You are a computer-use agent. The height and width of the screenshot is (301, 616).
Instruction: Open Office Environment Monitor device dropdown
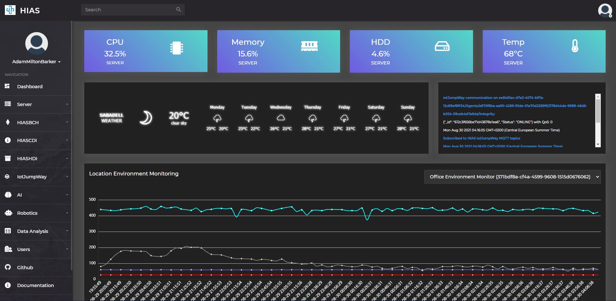click(512, 177)
